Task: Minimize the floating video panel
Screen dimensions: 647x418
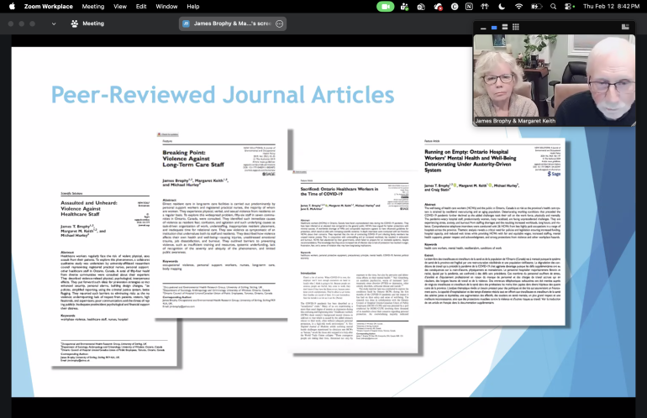Action: pyautogui.click(x=483, y=27)
